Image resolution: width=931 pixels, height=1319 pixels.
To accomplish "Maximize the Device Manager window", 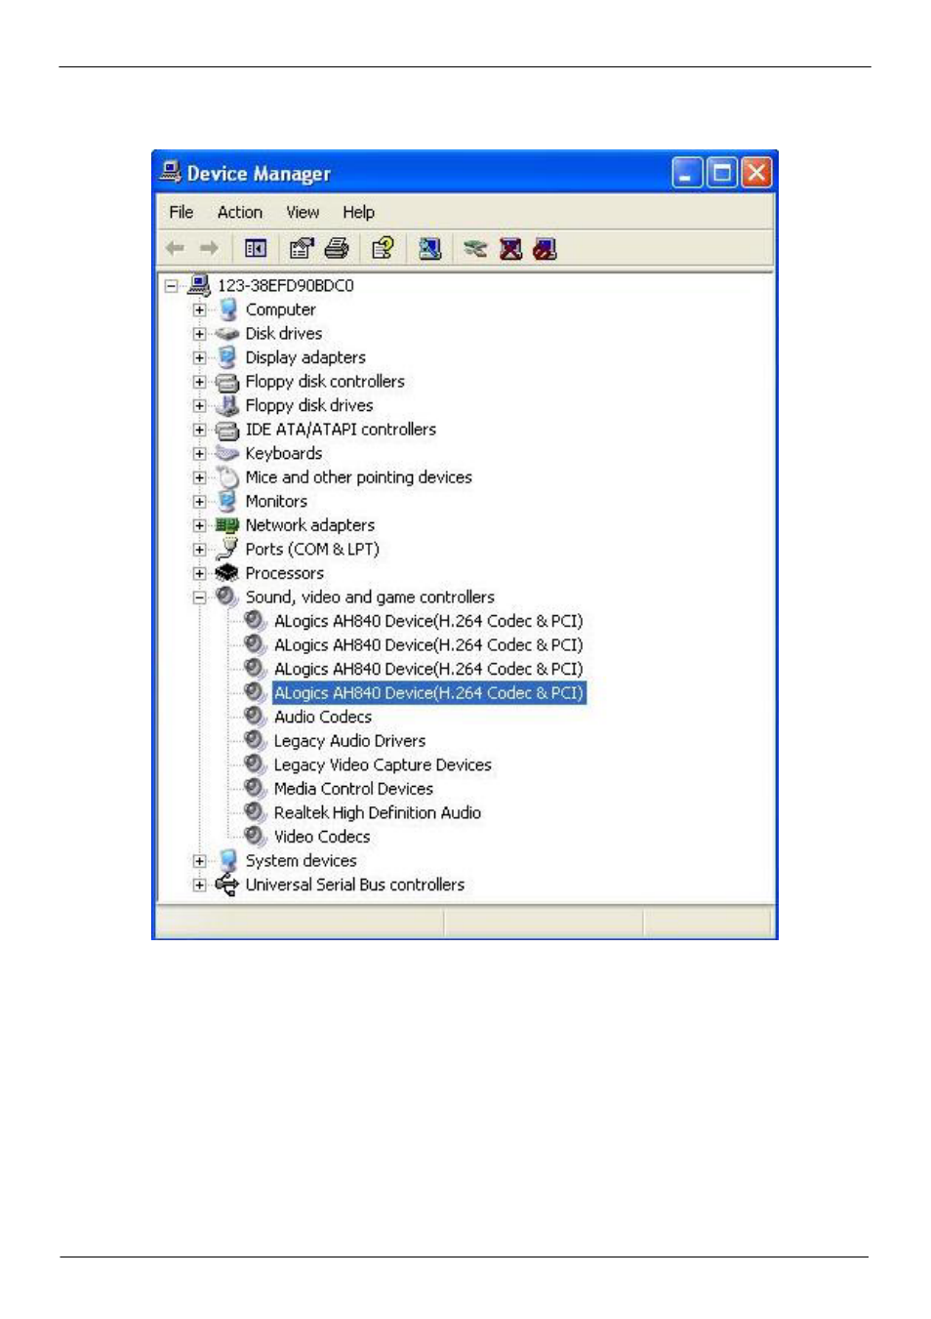I will (722, 173).
